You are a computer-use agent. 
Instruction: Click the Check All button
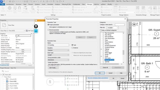[105, 67]
